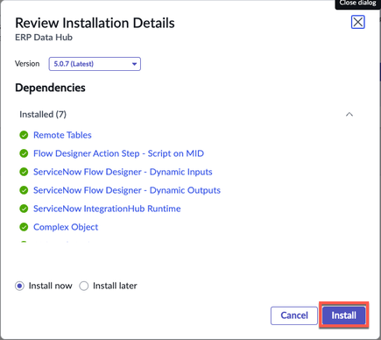This screenshot has width=381, height=340.
Task: Choose the Install later radio option
Action: pyautogui.click(x=84, y=286)
